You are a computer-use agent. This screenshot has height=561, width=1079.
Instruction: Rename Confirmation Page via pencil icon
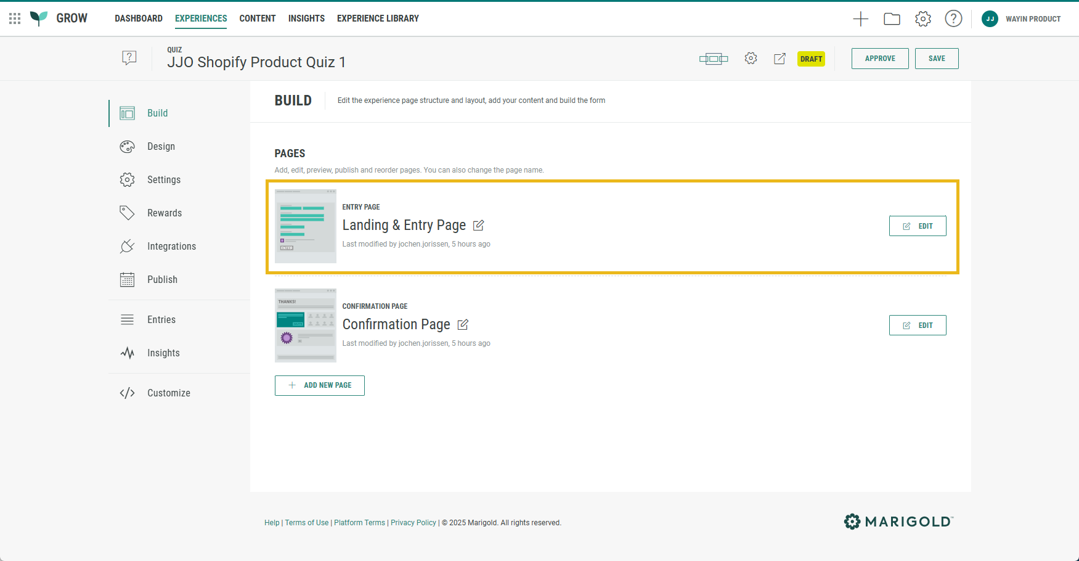[x=463, y=324]
